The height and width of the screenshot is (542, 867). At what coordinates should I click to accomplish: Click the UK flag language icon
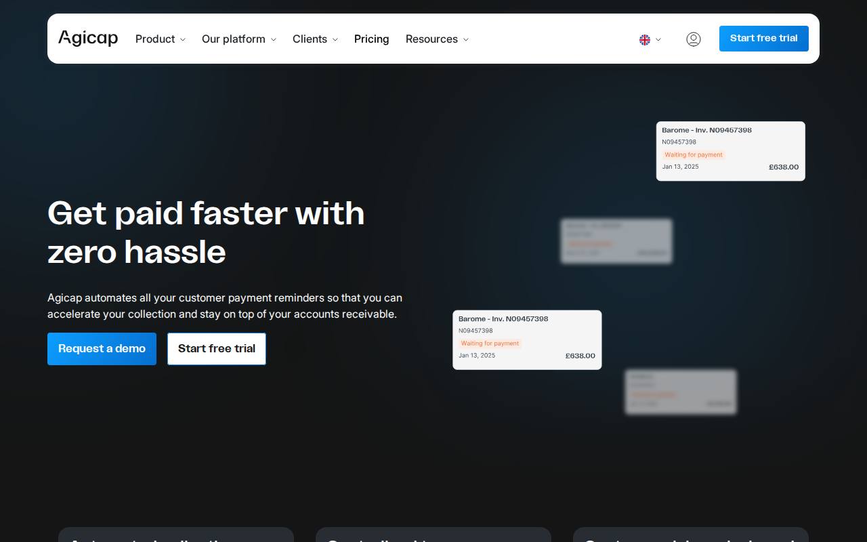click(645, 40)
